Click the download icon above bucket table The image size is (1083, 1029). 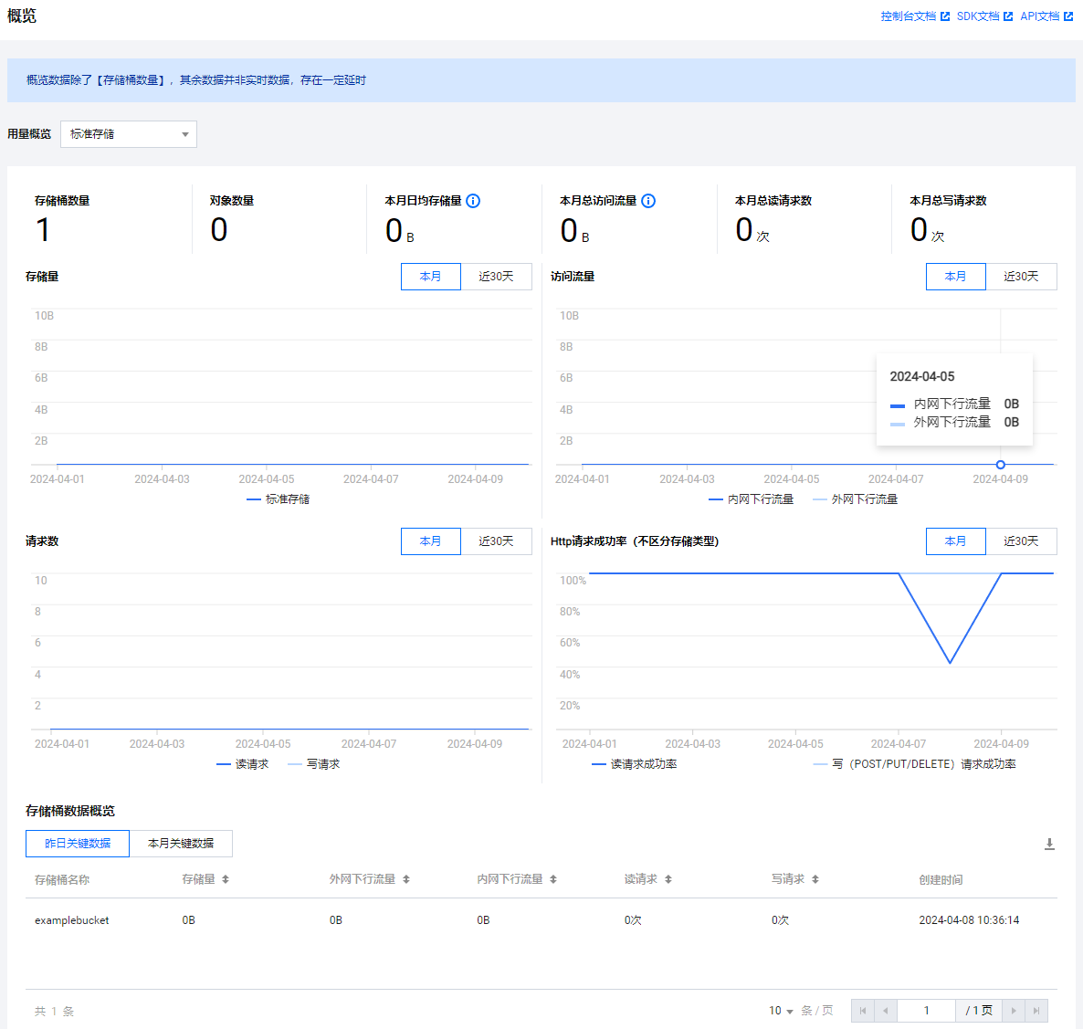pyautogui.click(x=1049, y=844)
